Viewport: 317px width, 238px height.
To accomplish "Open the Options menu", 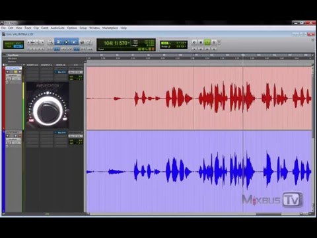I will pos(72,28).
